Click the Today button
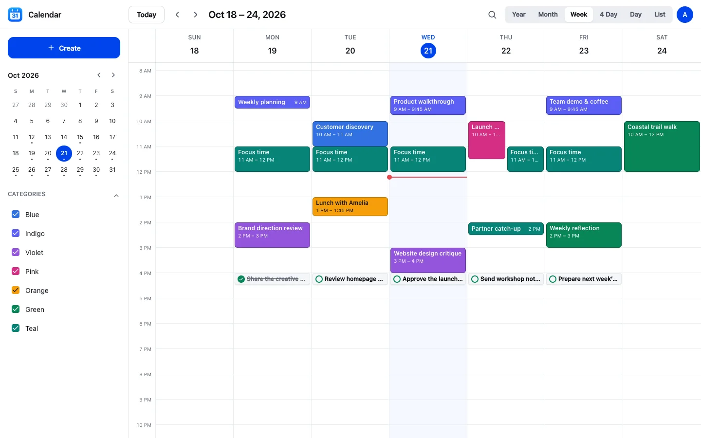701x438 pixels. tap(147, 15)
